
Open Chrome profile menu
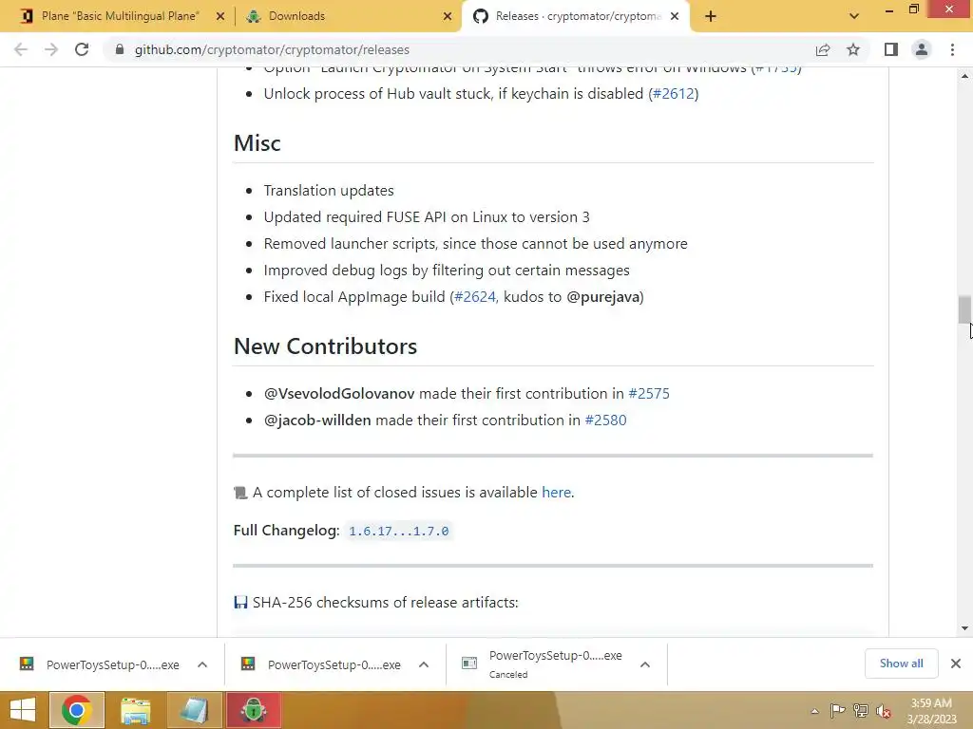(x=922, y=49)
